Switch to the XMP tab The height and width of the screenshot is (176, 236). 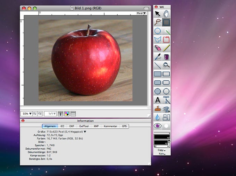(96, 126)
